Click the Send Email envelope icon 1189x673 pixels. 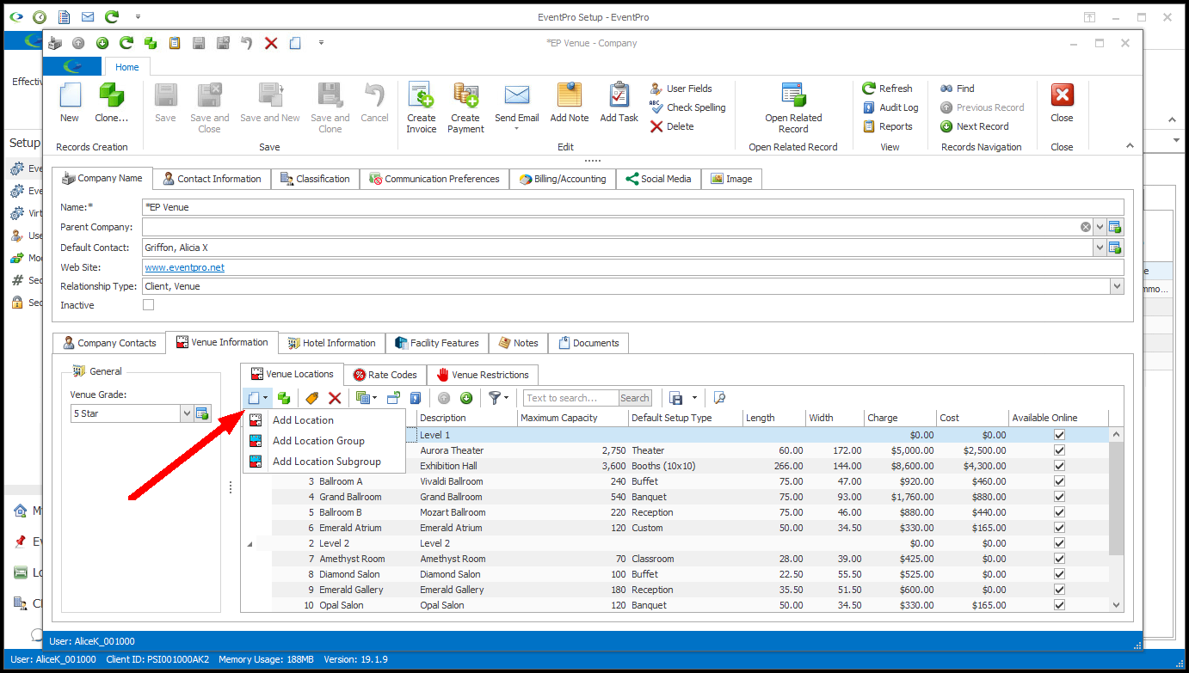(x=517, y=95)
